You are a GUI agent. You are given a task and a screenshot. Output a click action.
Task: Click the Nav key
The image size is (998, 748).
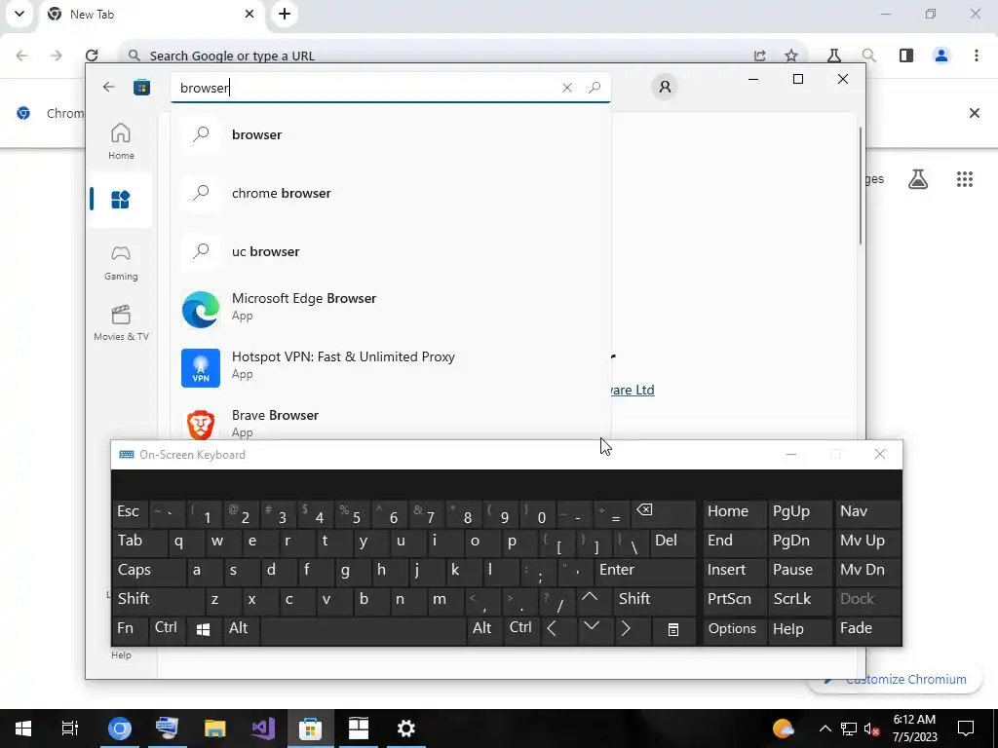click(867, 512)
